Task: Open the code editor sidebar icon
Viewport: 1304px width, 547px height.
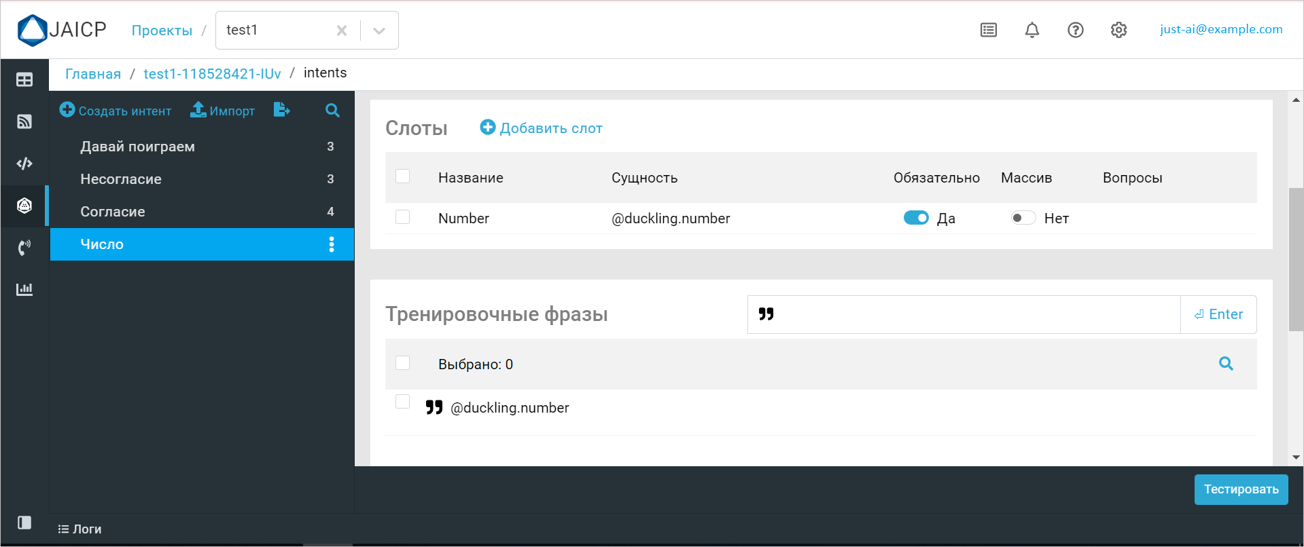Action: click(24, 164)
